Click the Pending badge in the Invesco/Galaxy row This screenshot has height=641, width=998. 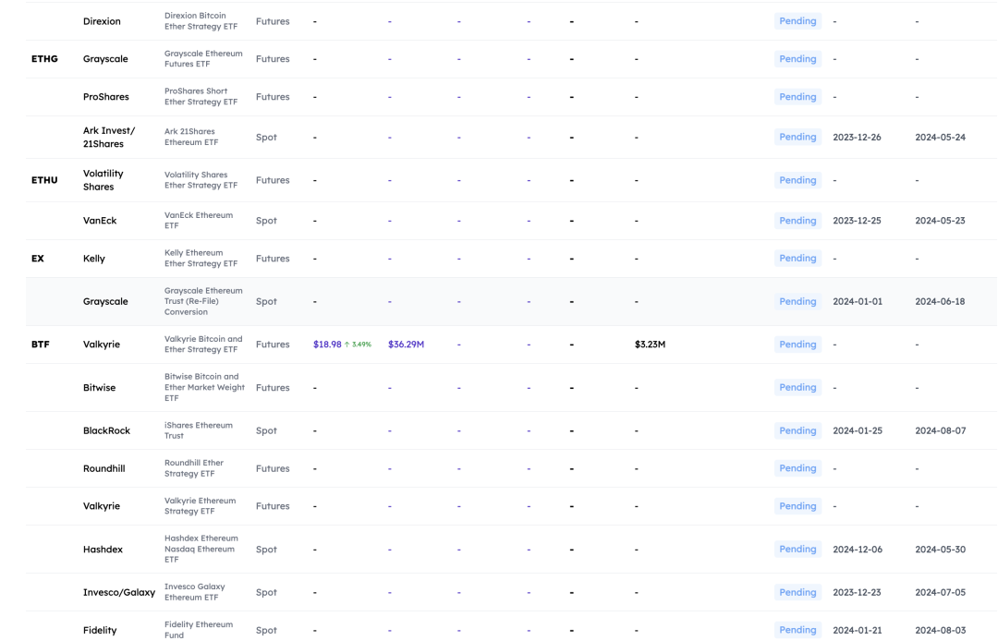(797, 592)
